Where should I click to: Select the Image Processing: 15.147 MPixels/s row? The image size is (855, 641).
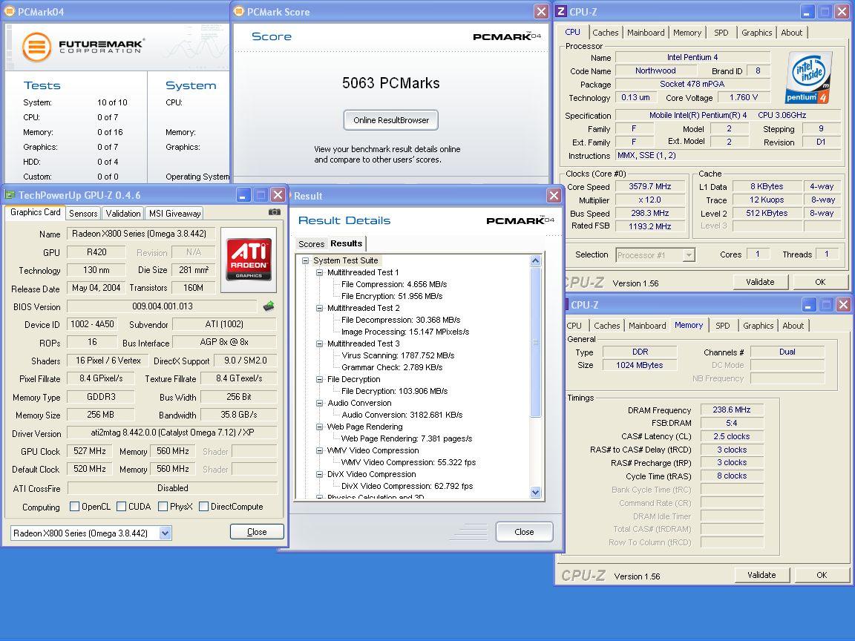tap(405, 332)
